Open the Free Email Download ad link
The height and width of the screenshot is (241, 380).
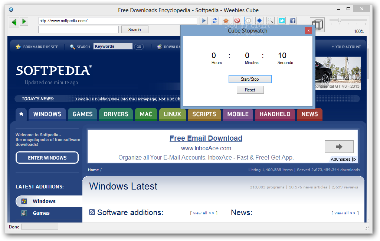click(206, 138)
